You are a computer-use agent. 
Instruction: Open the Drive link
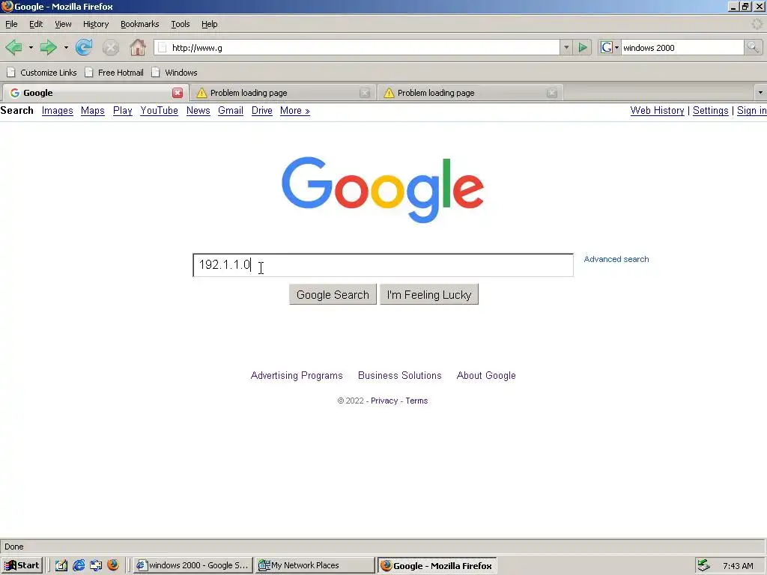point(261,111)
